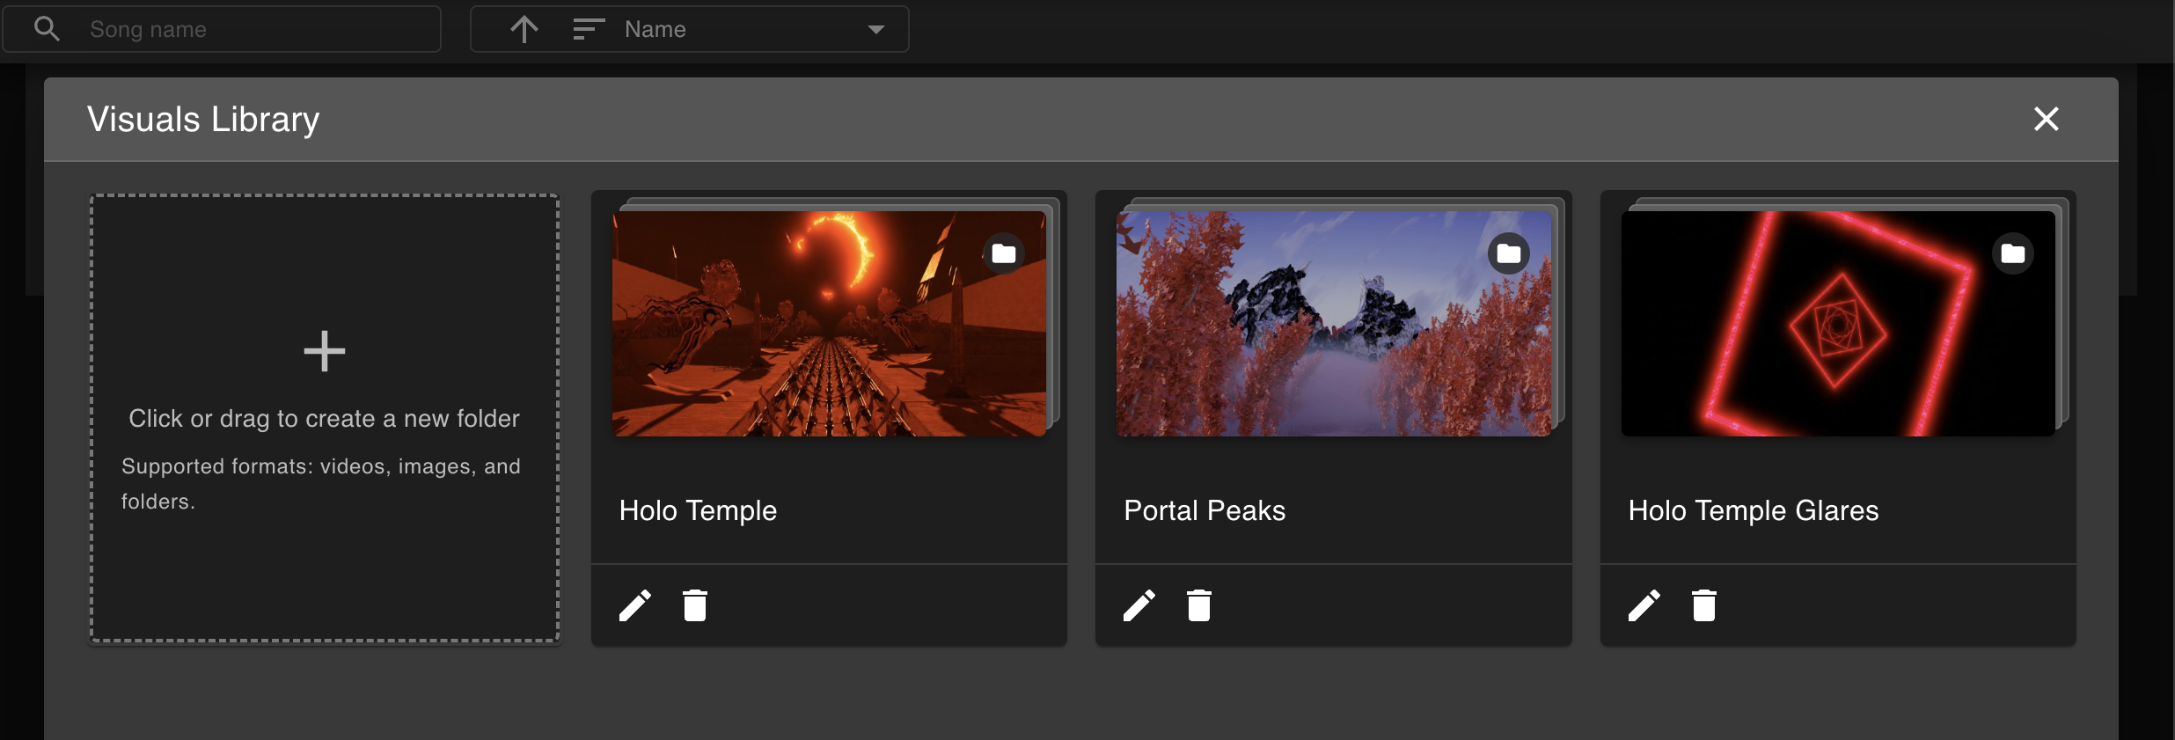The width and height of the screenshot is (2175, 740).
Task: Click 'Click or drag to create a new folder'
Action: coord(325,419)
